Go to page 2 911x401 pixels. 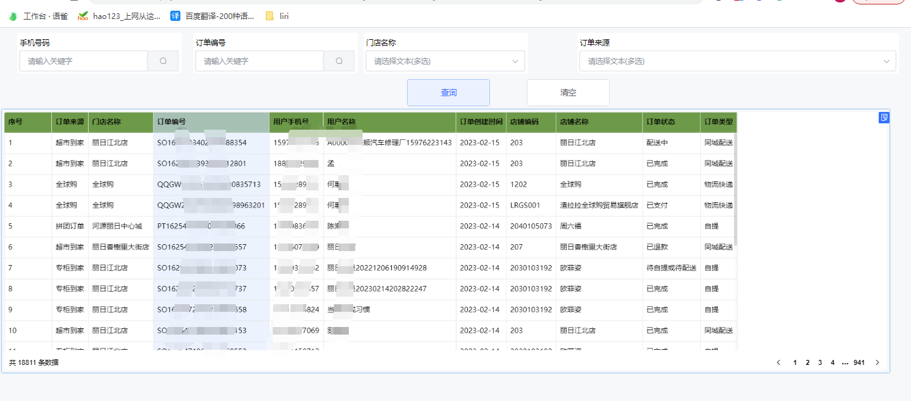pyautogui.click(x=807, y=362)
